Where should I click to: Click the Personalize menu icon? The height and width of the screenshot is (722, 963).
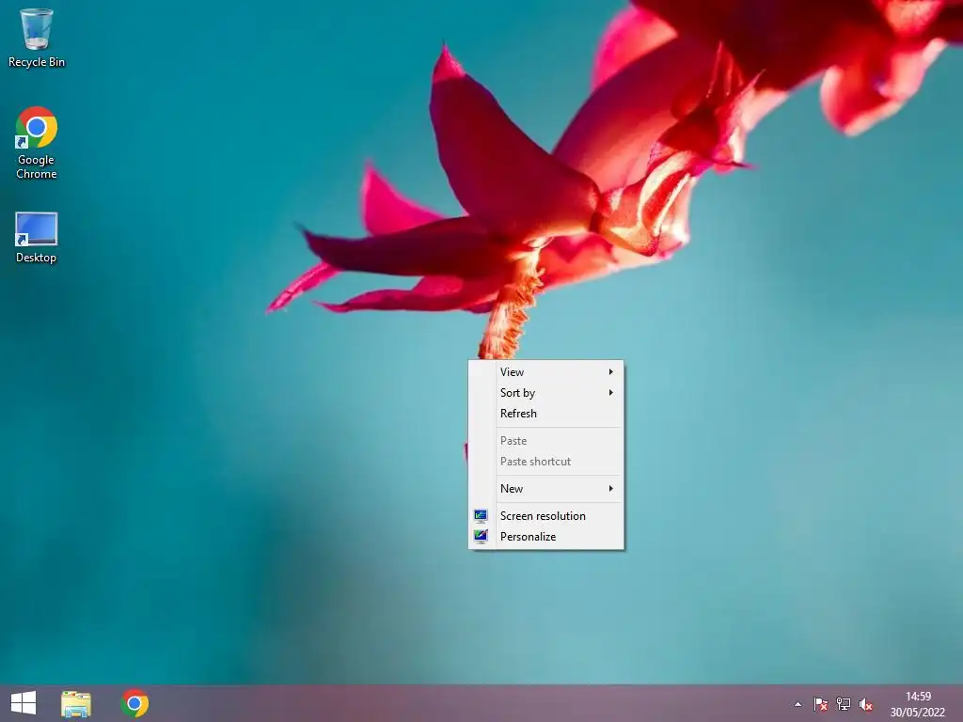tap(481, 536)
